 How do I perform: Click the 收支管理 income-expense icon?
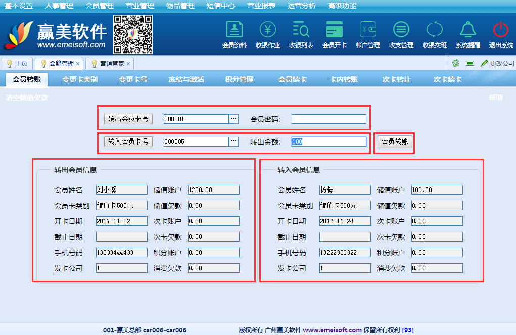pyautogui.click(x=401, y=30)
